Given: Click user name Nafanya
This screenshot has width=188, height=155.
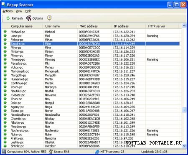Looking at the screenshot, I should pyautogui.click(x=51, y=87).
